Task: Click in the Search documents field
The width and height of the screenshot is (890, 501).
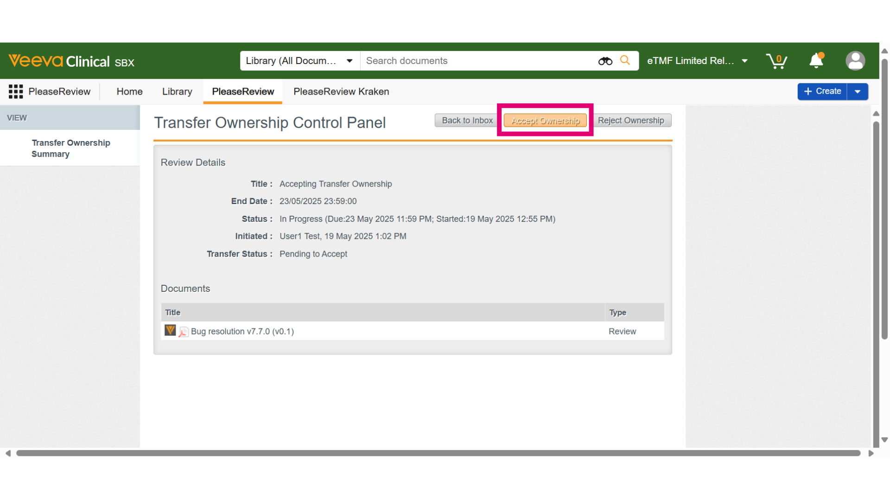Action: click(x=477, y=61)
